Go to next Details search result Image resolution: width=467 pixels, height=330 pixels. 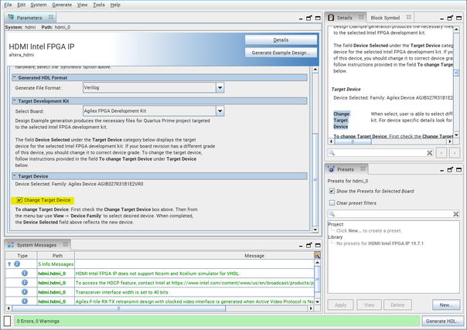455,153
